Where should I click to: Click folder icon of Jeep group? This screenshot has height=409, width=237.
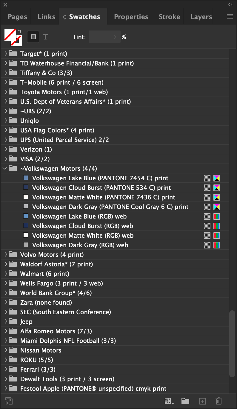tap(13, 321)
